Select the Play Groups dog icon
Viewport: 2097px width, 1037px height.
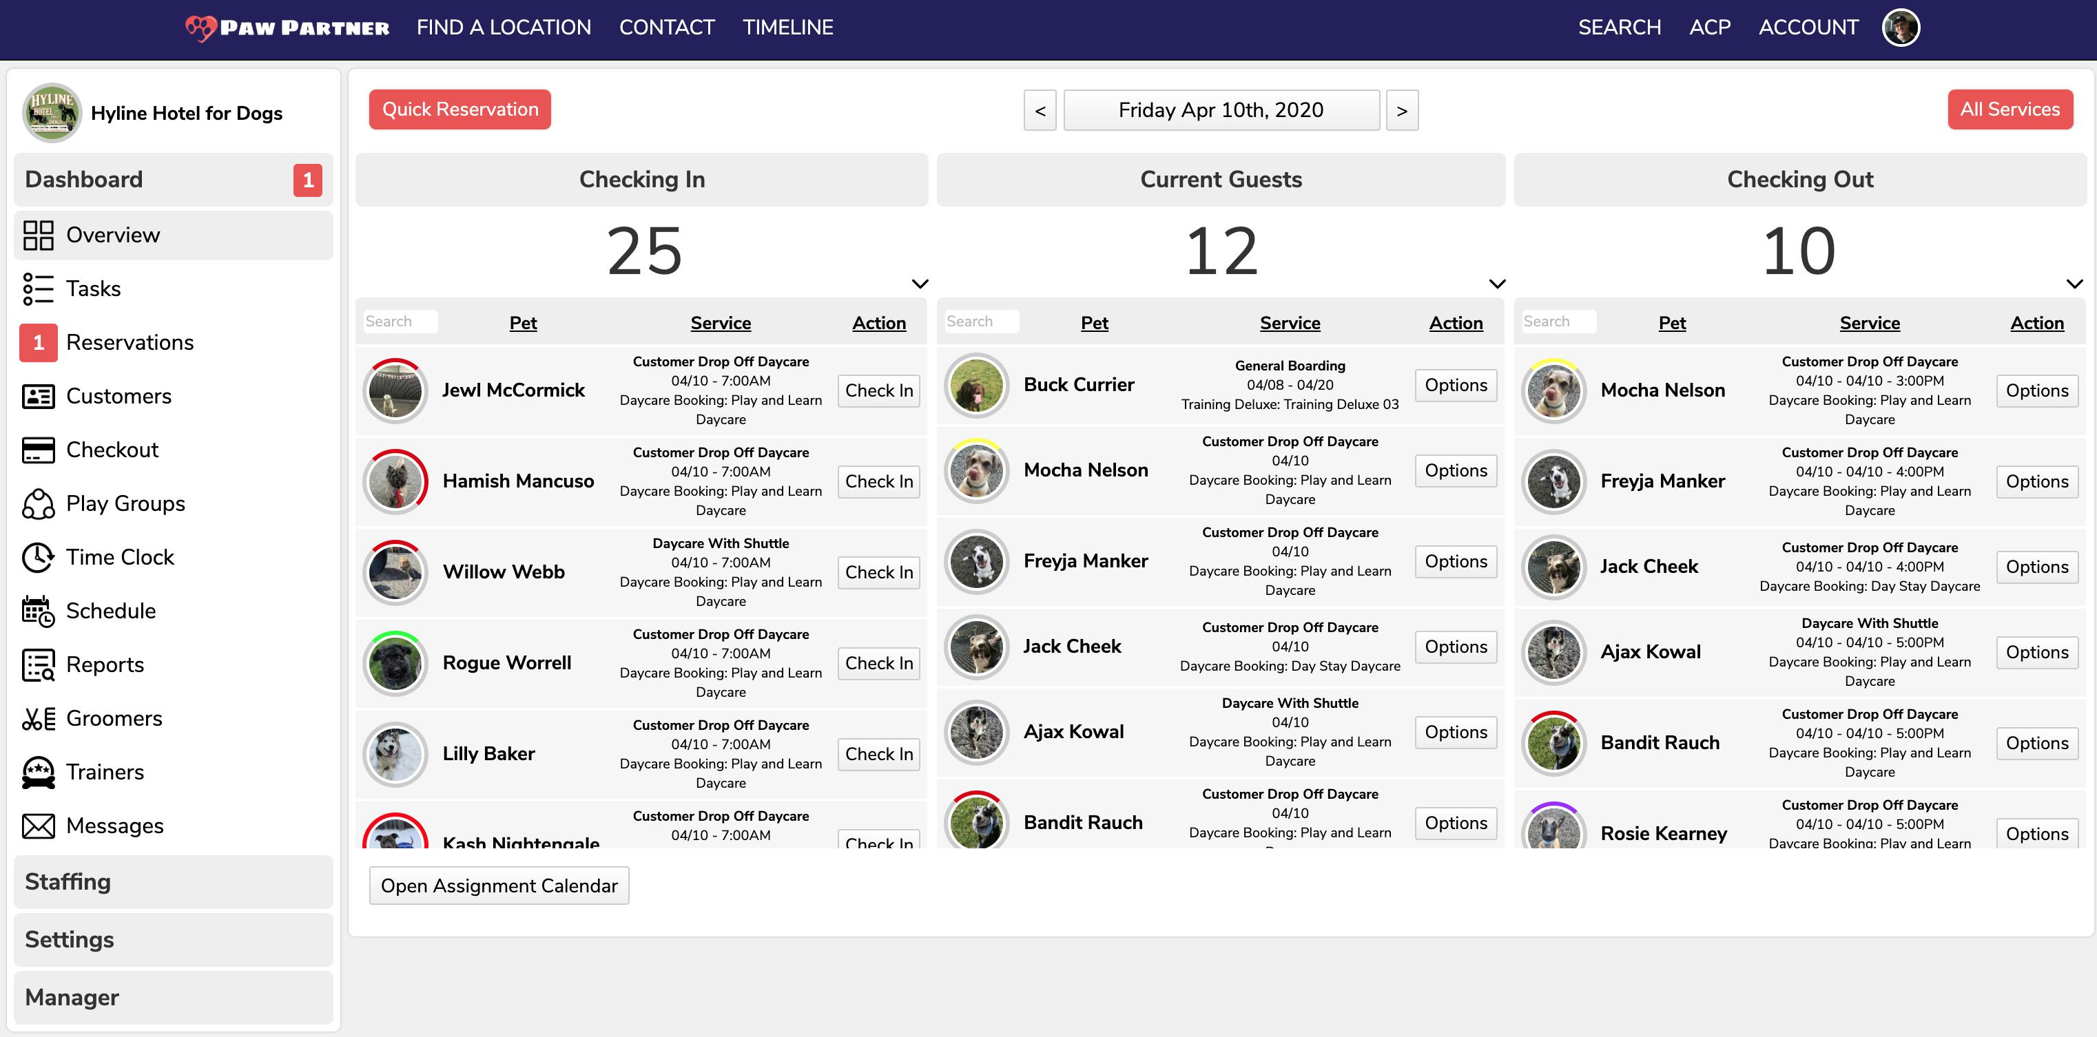click(x=37, y=503)
